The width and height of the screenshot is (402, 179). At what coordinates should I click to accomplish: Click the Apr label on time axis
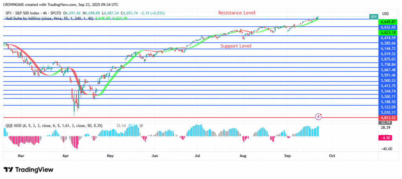click(x=66, y=156)
